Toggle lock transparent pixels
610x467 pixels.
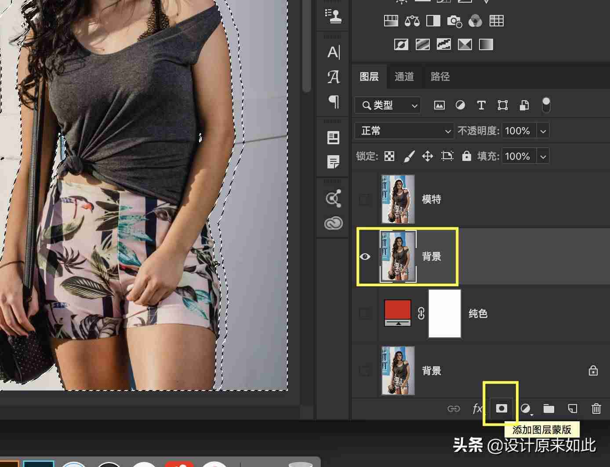click(x=389, y=156)
